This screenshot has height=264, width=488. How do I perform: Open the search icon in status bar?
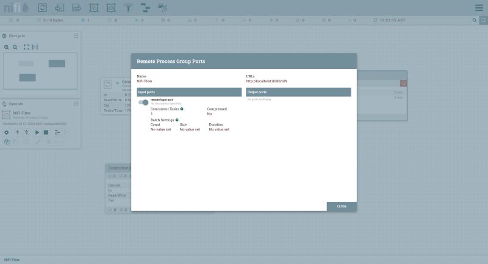coord(475,20)
